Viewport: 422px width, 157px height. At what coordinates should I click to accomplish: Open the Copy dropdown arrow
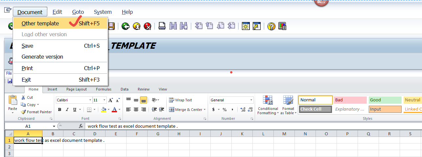point(38,105)
